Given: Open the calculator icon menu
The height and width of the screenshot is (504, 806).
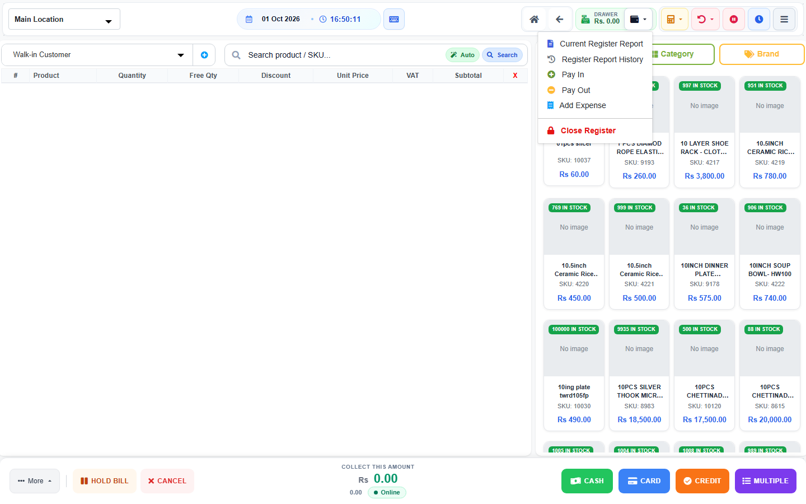Looking at the screenshot, I should (674, 19).
